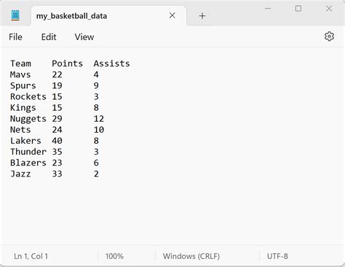
Task: Open the Edit menu
Action: pyautogui.click(x=49, y=37)
